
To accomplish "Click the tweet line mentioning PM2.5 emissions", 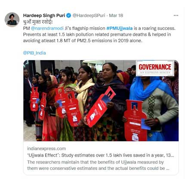I will [83, 41].
